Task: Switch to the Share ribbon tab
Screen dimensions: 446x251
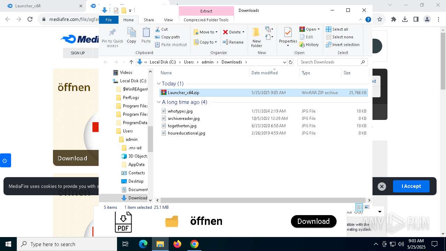Action: pyautogui.click(x=149, y=20)
